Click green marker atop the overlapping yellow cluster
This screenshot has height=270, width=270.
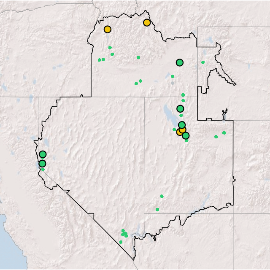(182, 125)
